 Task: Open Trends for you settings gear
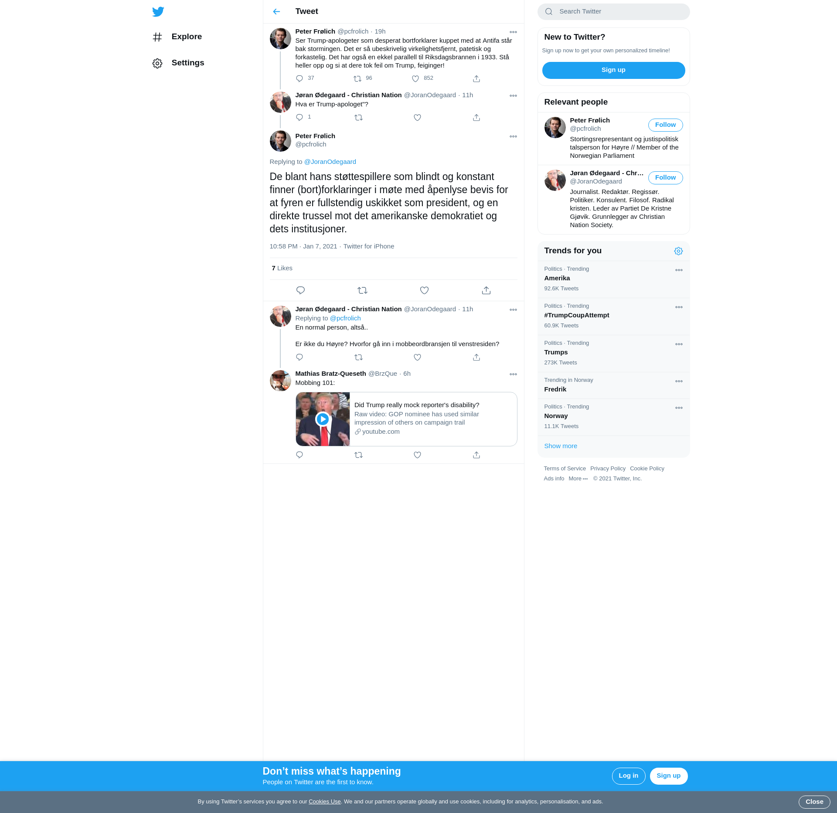678,251
